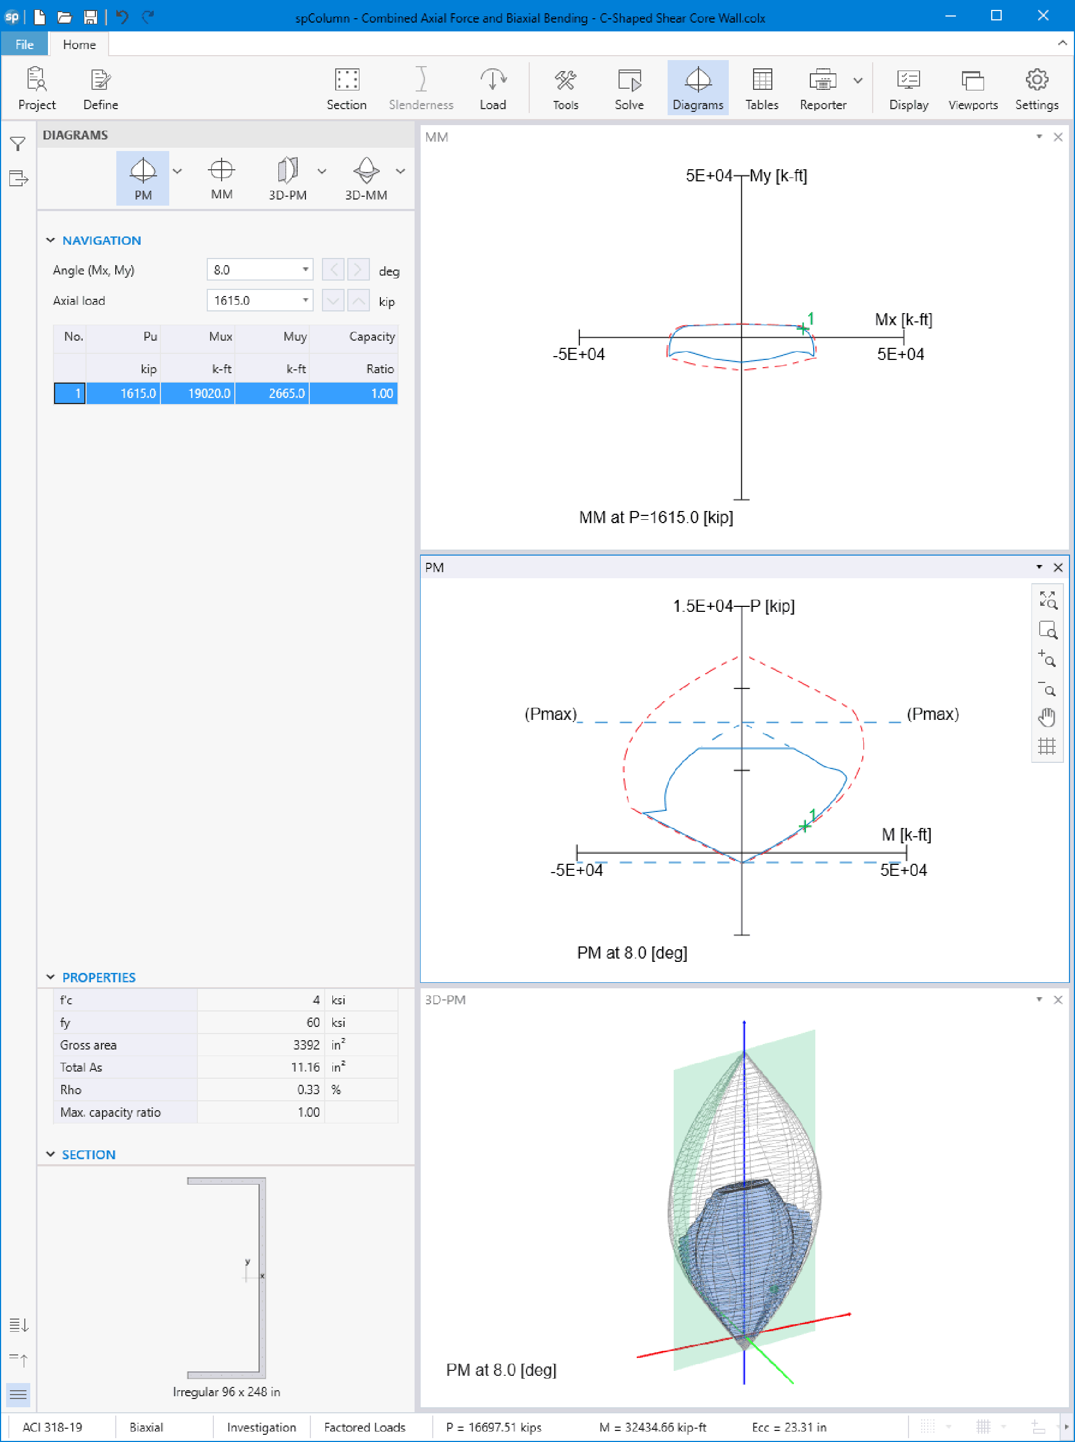Open the Tools ribbon icon
This screenshot has width=1075, height=1442.
click(x=565, y=89)
